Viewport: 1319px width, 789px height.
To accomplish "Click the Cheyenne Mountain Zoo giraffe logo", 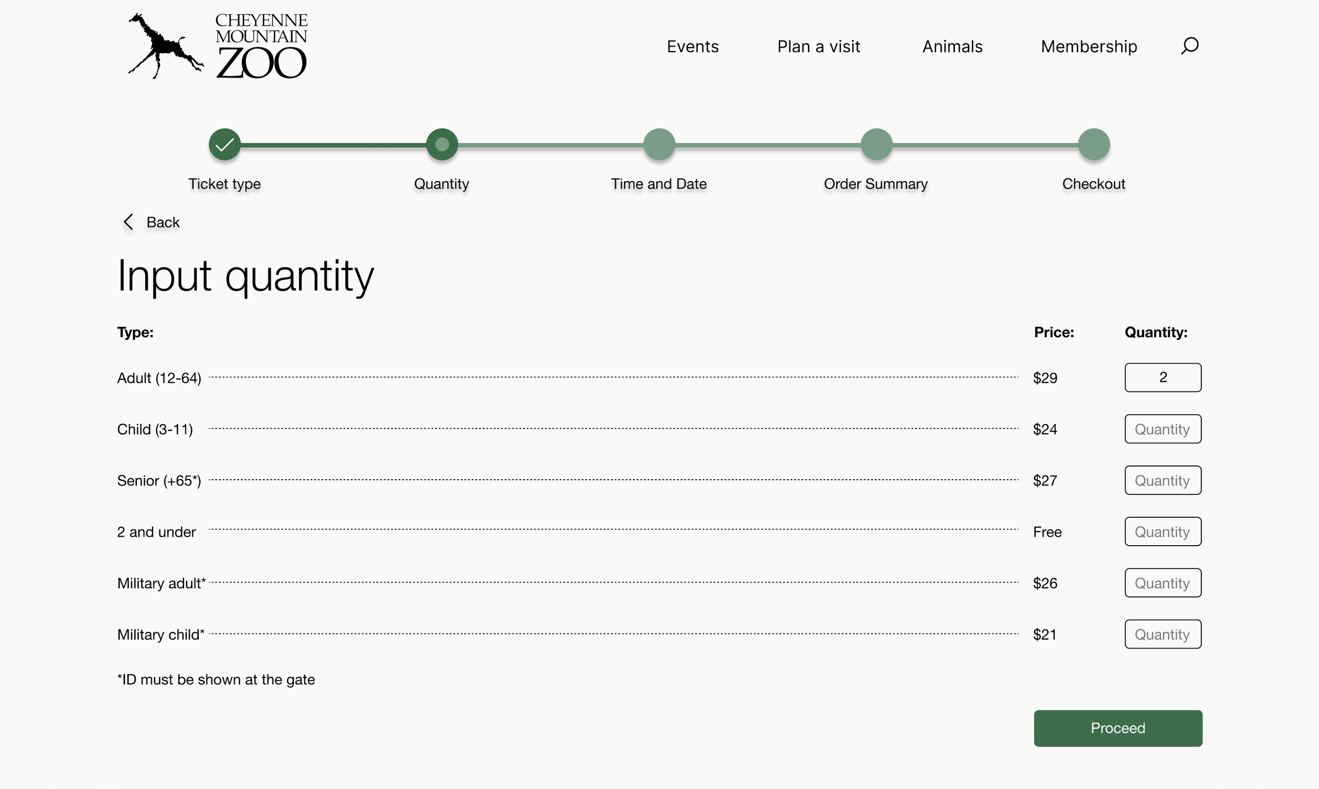I will pyautogui.click(x=217, y=46).
